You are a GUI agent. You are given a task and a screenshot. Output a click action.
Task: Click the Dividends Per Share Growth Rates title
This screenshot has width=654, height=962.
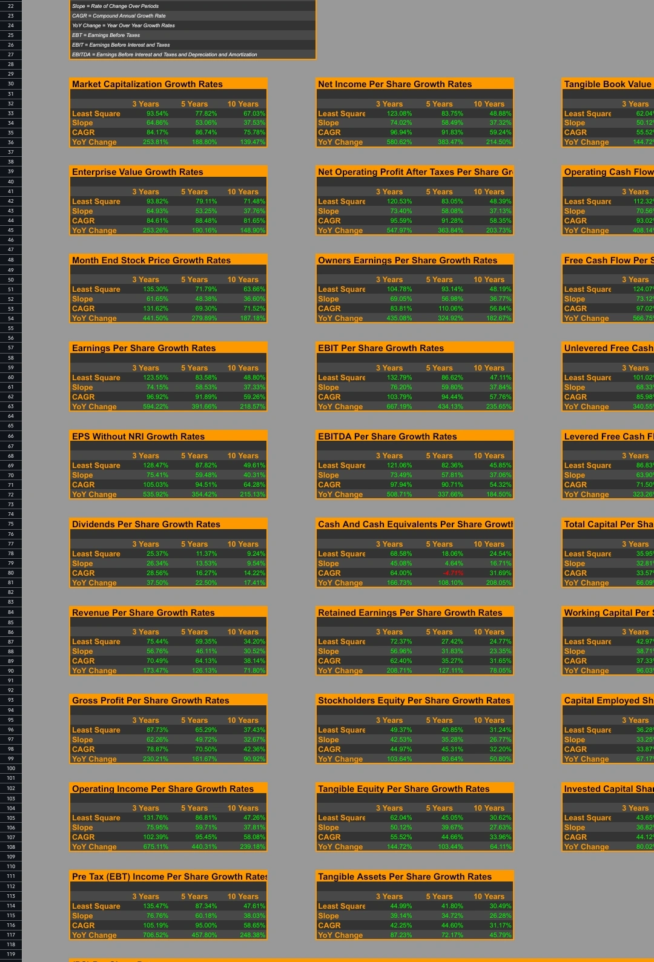(x=146, y=524)
